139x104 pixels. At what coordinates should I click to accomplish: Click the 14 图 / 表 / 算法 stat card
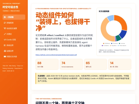pos(120,64)
